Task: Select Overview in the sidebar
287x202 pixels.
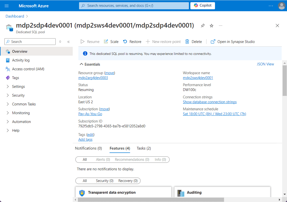Action: pos(36,51)
